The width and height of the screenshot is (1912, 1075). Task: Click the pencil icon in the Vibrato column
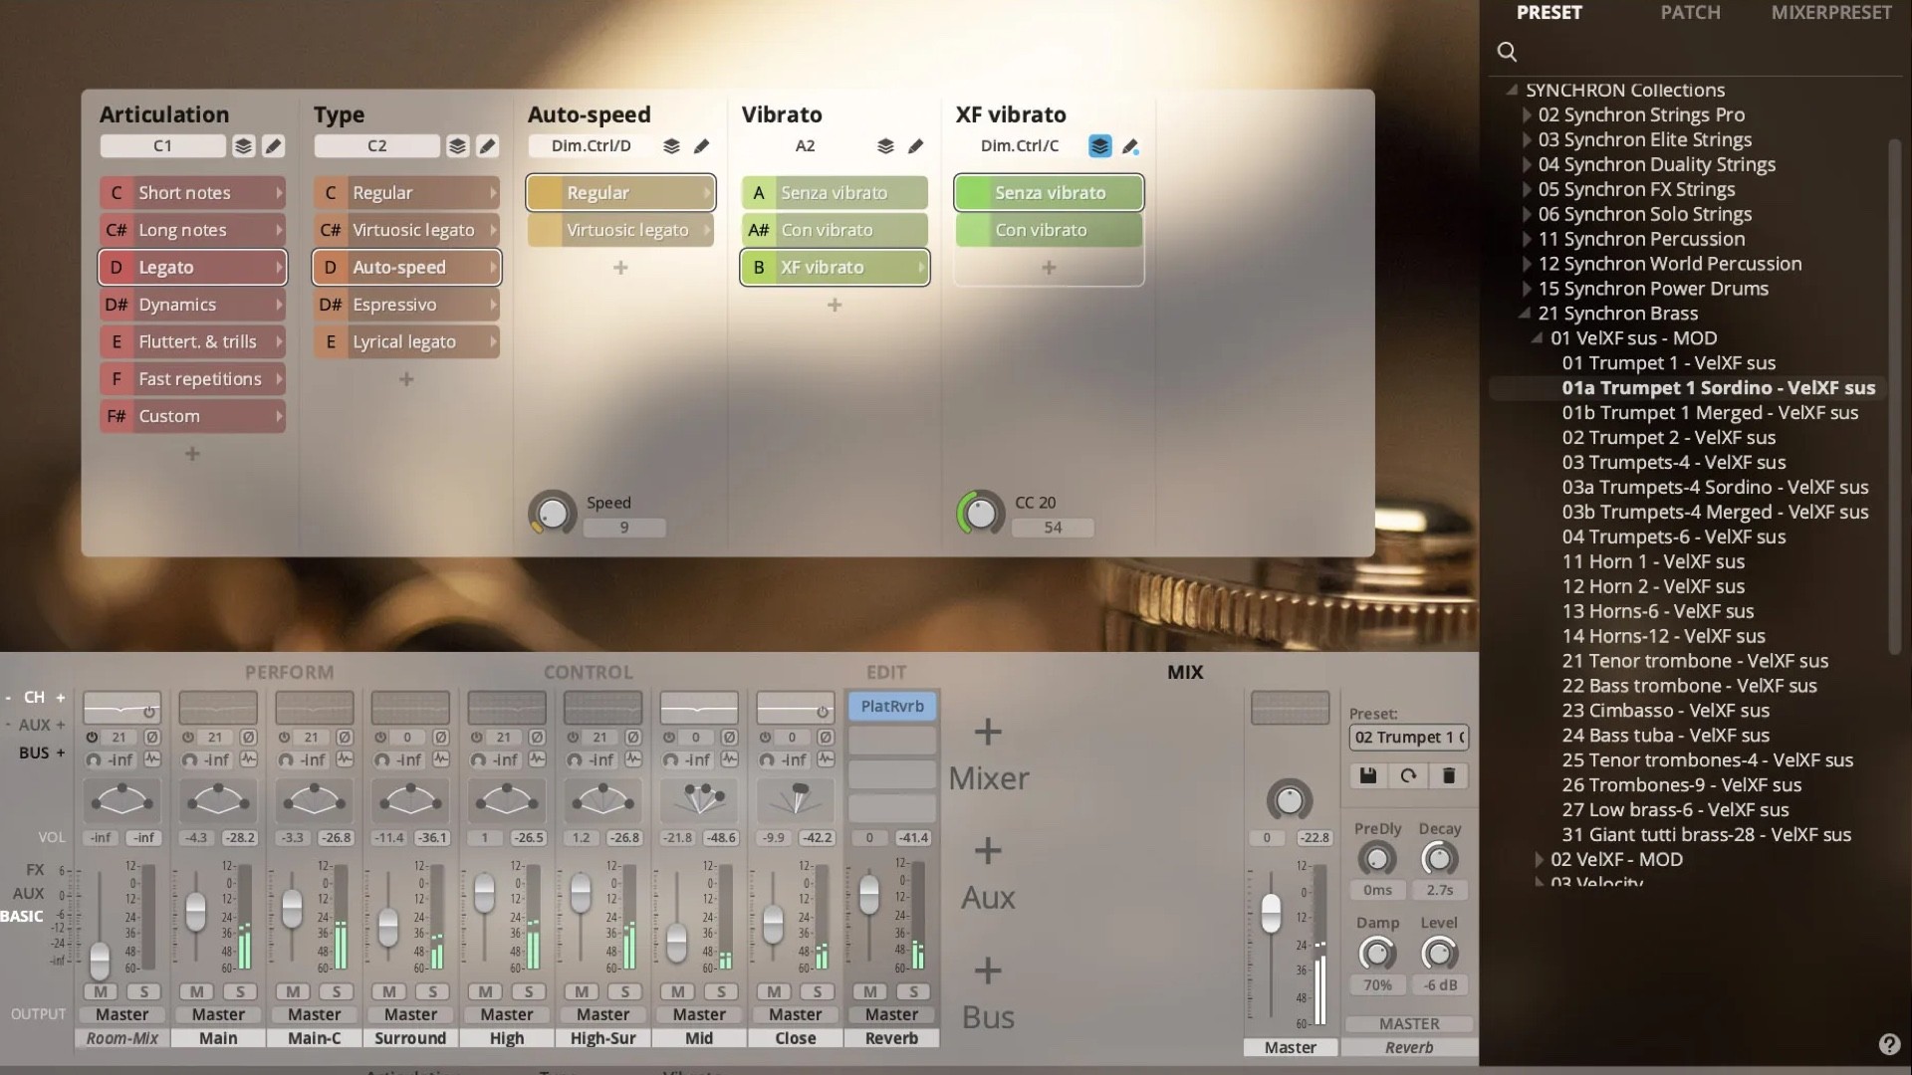(x=916, y=145)
